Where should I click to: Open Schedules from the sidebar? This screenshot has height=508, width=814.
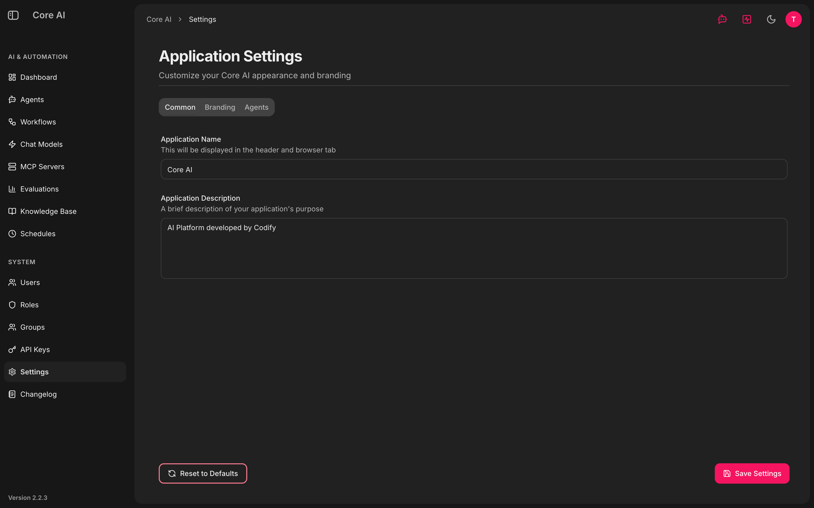[65, 233]
